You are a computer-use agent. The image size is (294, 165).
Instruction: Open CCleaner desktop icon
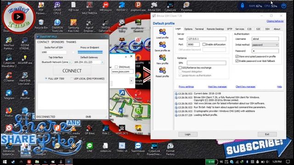tap(9, 77)
